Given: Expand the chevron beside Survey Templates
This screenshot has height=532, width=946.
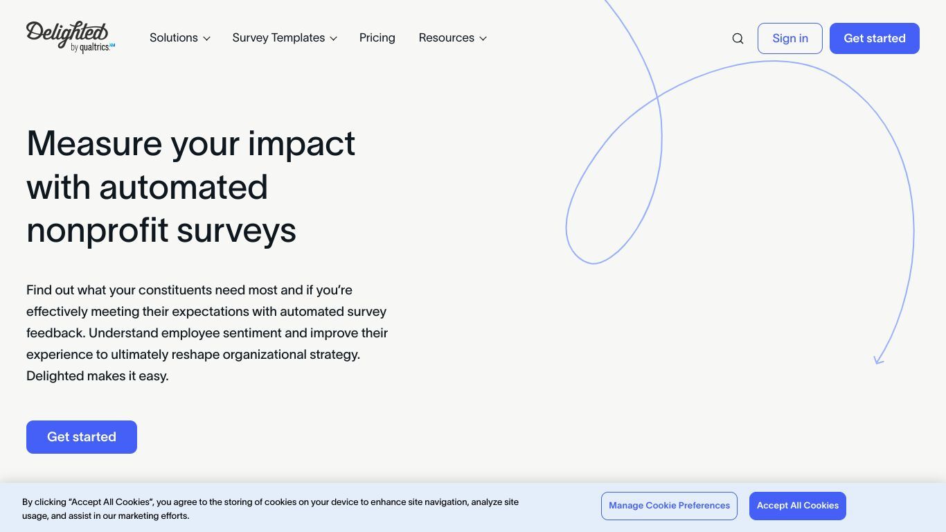Looking at the screenshot, I should click(x=333, y=39).
